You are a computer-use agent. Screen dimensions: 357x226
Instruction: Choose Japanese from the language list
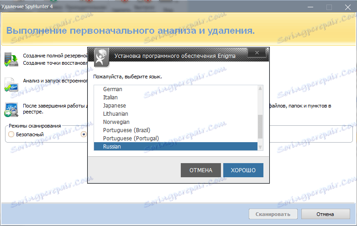tap(176, 105)
